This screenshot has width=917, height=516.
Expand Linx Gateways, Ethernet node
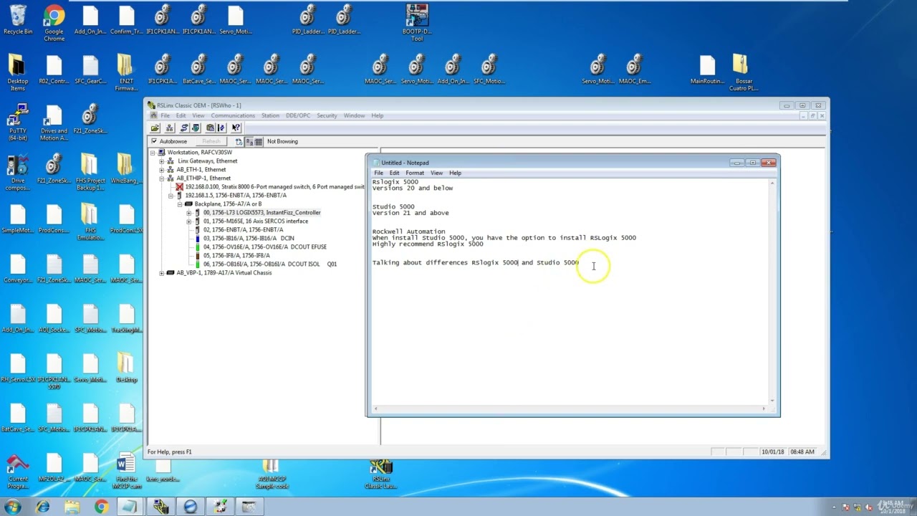162,161
